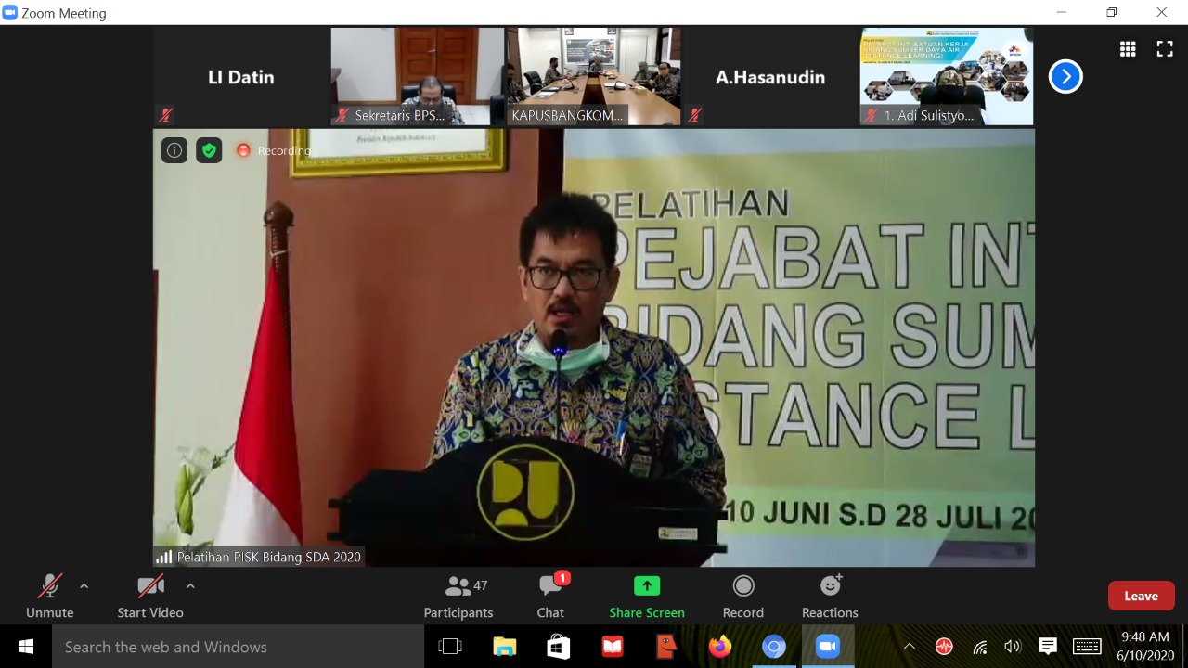Show hidden system tray icons
1188x668 pixels.
tap(909, 647)
